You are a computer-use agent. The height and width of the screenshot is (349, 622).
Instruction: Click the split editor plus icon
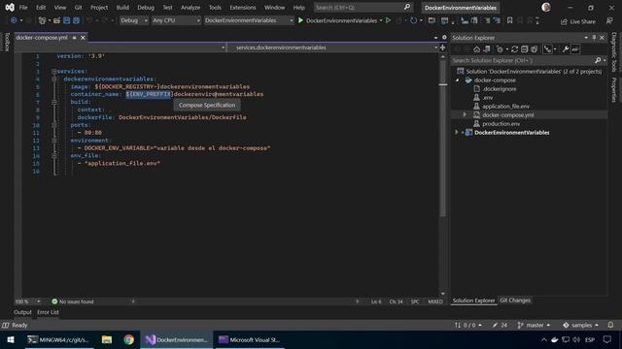pyautogui.click(x=443, y=48)
